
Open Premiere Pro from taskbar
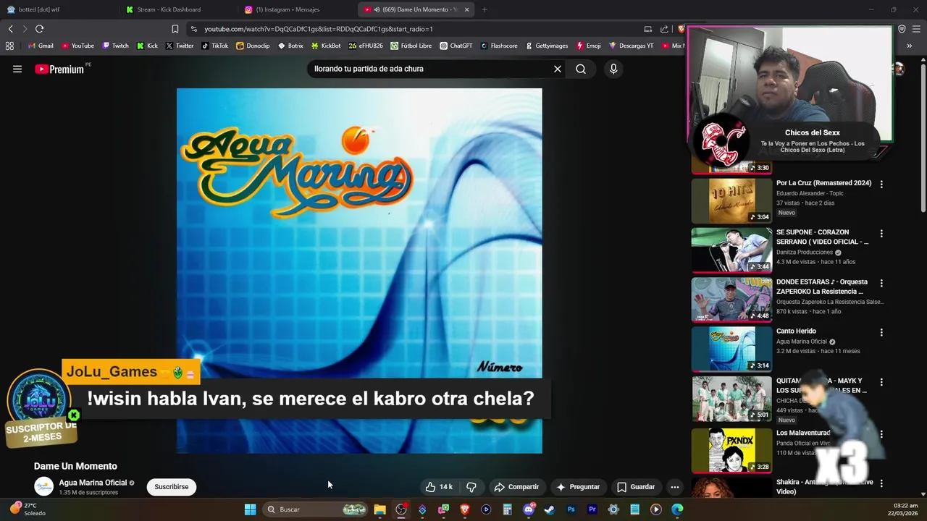click(x=592, y=509)
